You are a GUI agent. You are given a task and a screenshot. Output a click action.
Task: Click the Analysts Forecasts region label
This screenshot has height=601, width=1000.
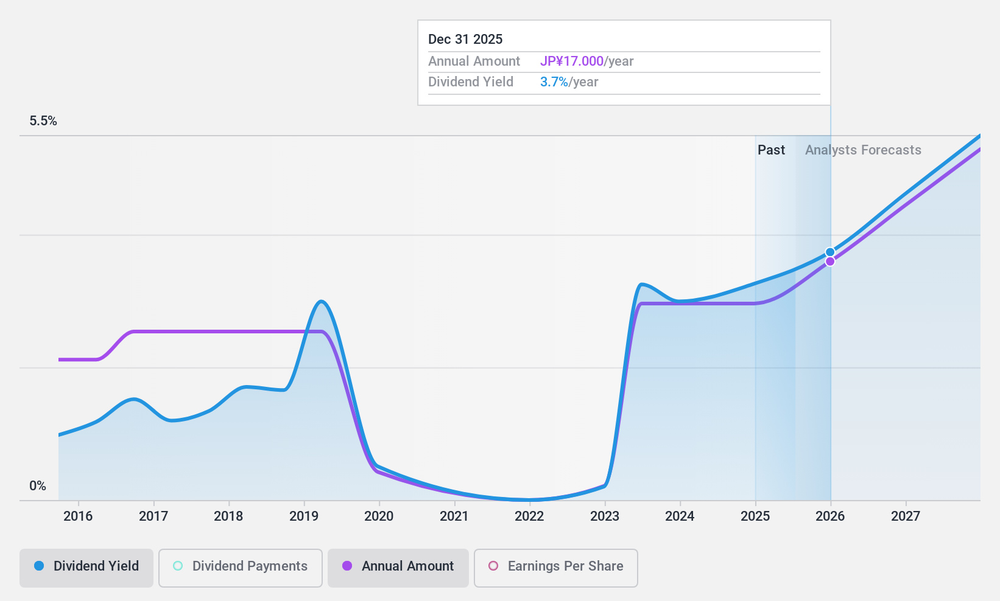click(x=863, y=150)
